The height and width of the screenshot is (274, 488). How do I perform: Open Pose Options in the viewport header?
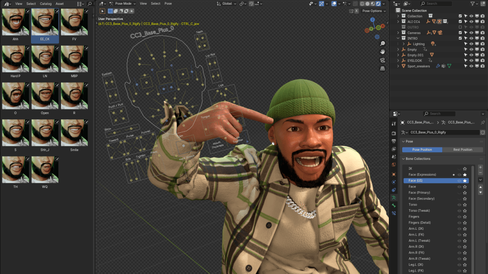pos(374,11)
